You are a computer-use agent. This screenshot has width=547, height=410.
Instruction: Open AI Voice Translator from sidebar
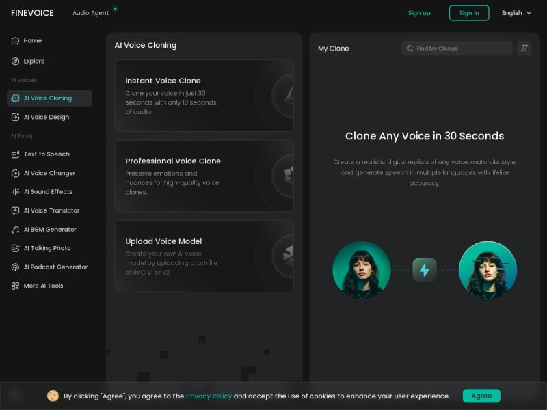coord(49,210)
